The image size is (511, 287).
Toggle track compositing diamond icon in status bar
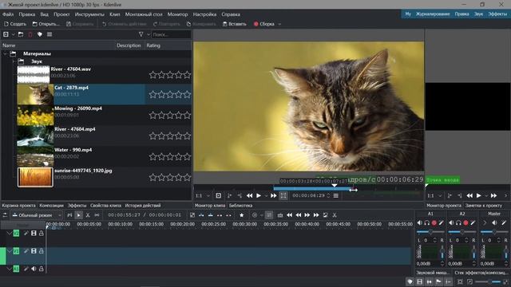tap(410, 281)
